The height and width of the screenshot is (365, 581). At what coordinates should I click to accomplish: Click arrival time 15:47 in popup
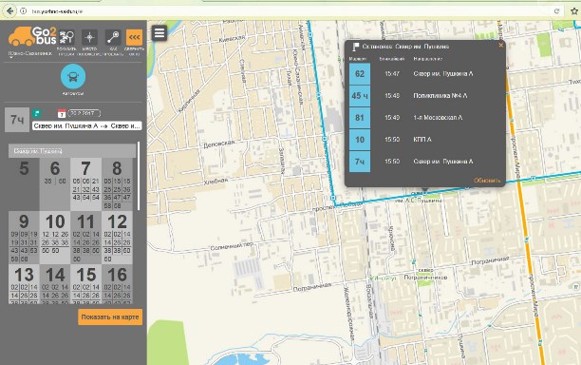point(392,74)
